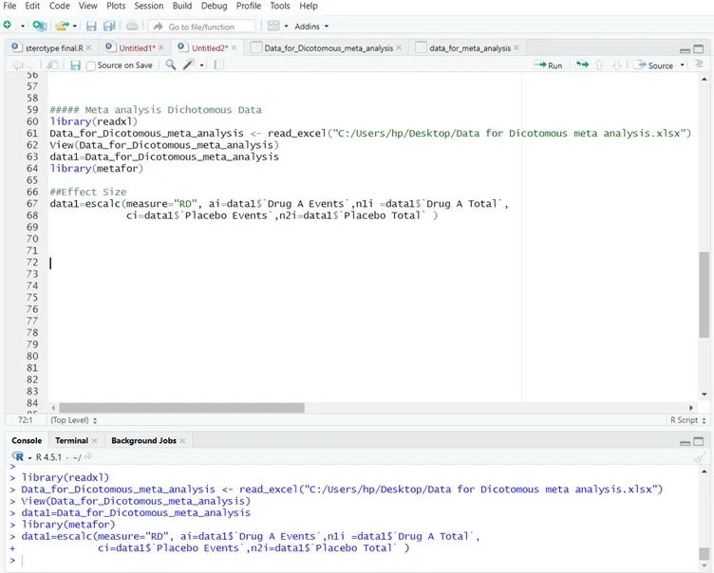This screenshot has width=714, height=573.
Task: Click the Source button
Action: [x=653, y=65]
